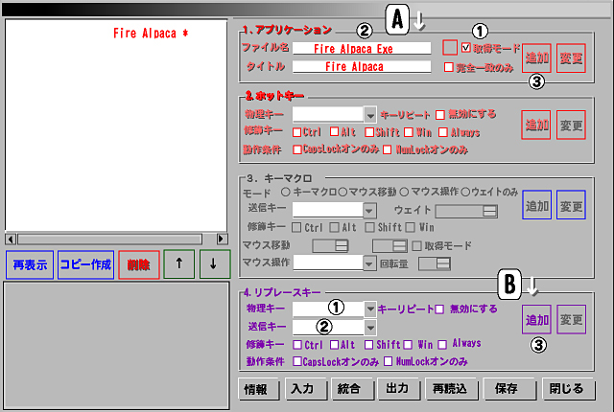Check Alt modifier in the キーマクロ section
Viewport: 614px width, 412px height.
[334, 227]
